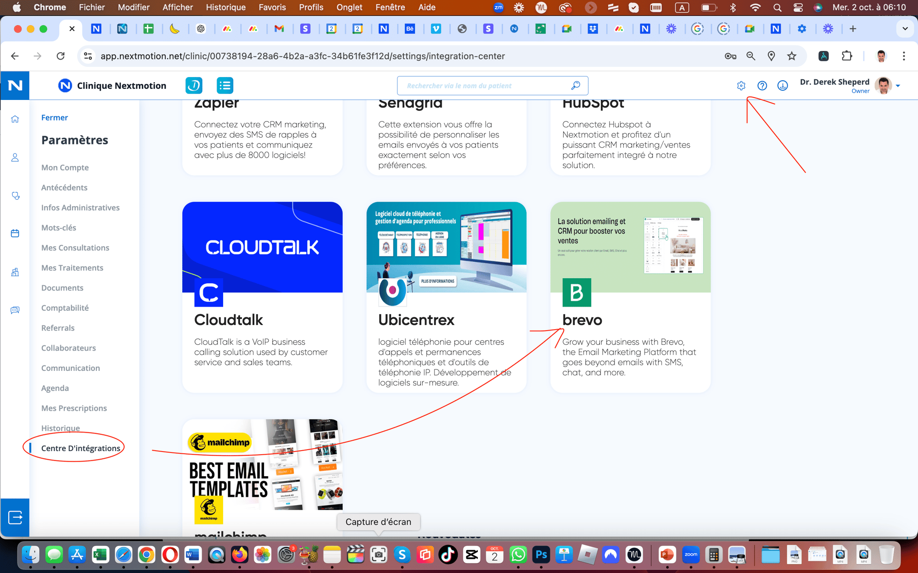The height and width of the screenshot is (573, 918).
Task: Click the blue clock icon in header
Action: pos(194,85)
